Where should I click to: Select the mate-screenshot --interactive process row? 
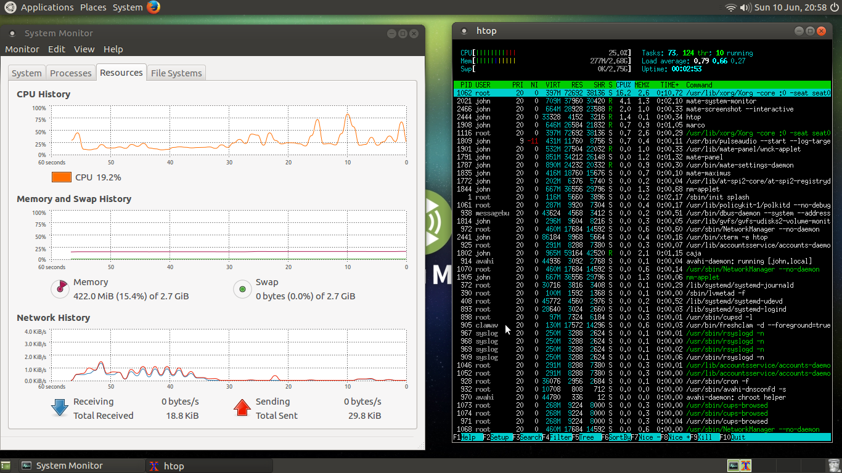click(642, 109)
